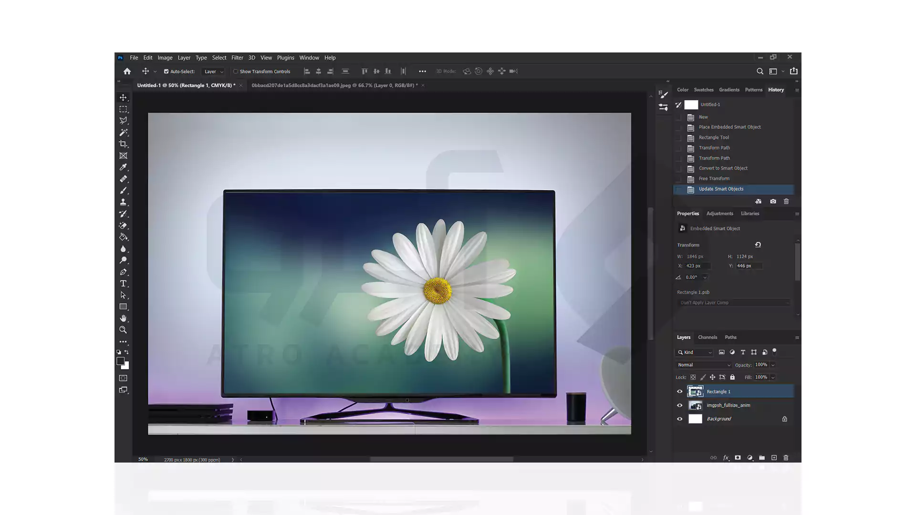
Task: Toggle the Auto-Select checkbox
Action: click(x=167, y=72)
